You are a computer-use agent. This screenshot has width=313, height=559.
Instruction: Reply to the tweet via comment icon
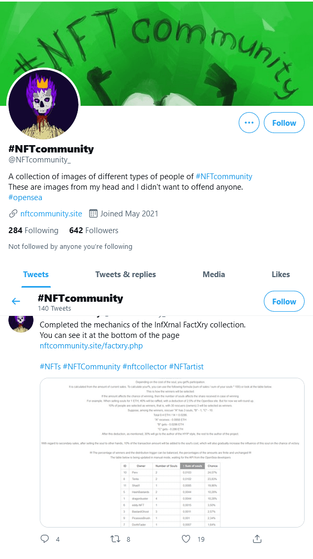[x=45, y=539]
